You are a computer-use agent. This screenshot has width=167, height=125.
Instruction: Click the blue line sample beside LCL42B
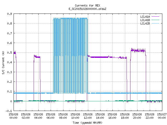pos(155,23)
